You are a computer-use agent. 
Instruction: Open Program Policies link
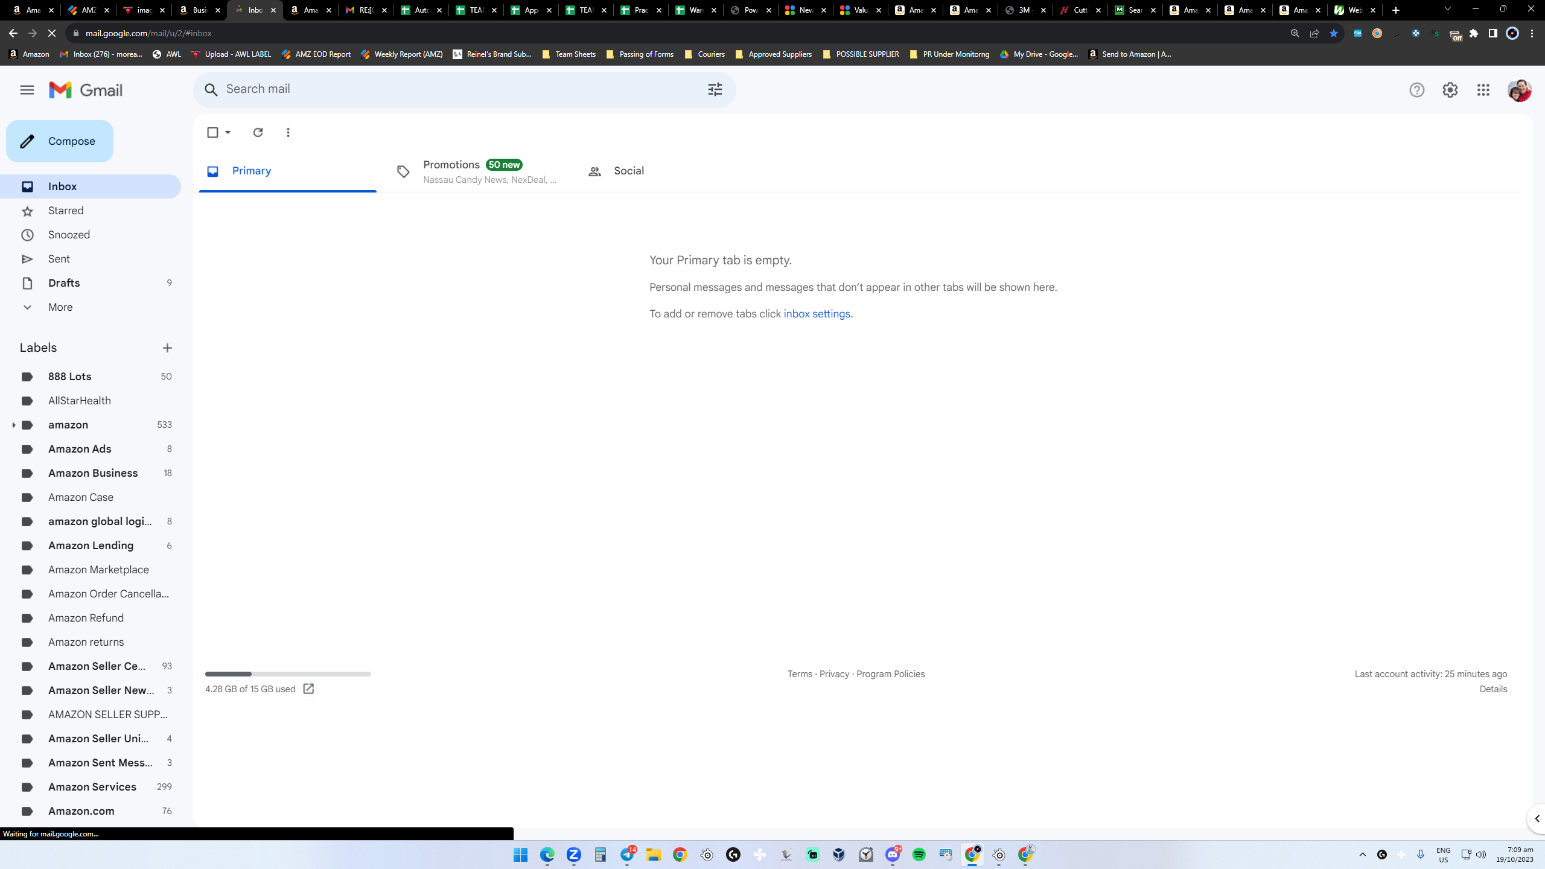[890, 674]
